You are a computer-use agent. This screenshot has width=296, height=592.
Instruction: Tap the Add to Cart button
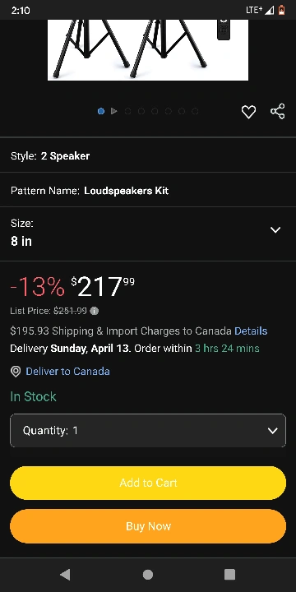pos(148,483)
